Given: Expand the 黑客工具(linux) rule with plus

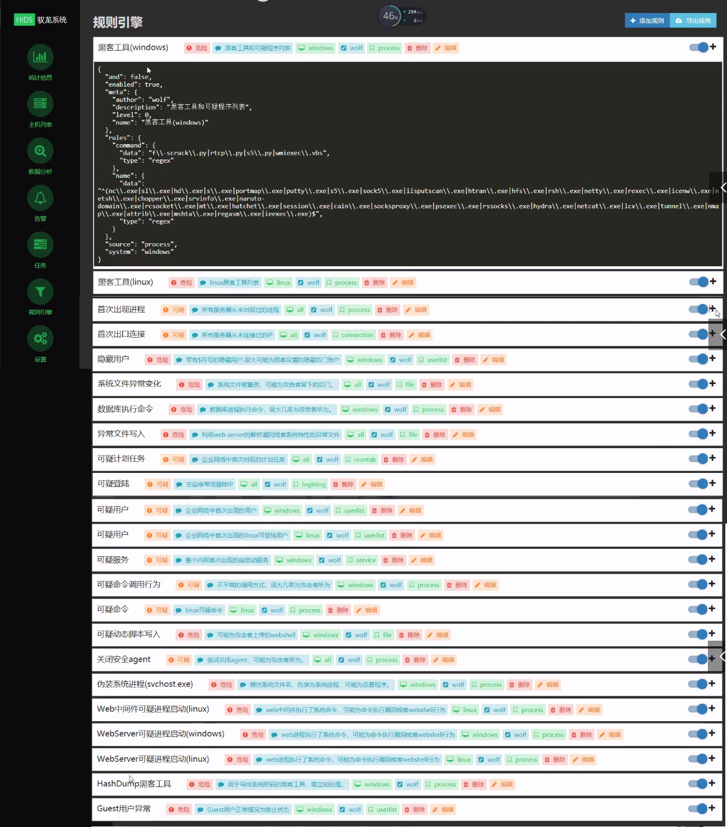Looking at the screenshot, I should pos(713,281).
